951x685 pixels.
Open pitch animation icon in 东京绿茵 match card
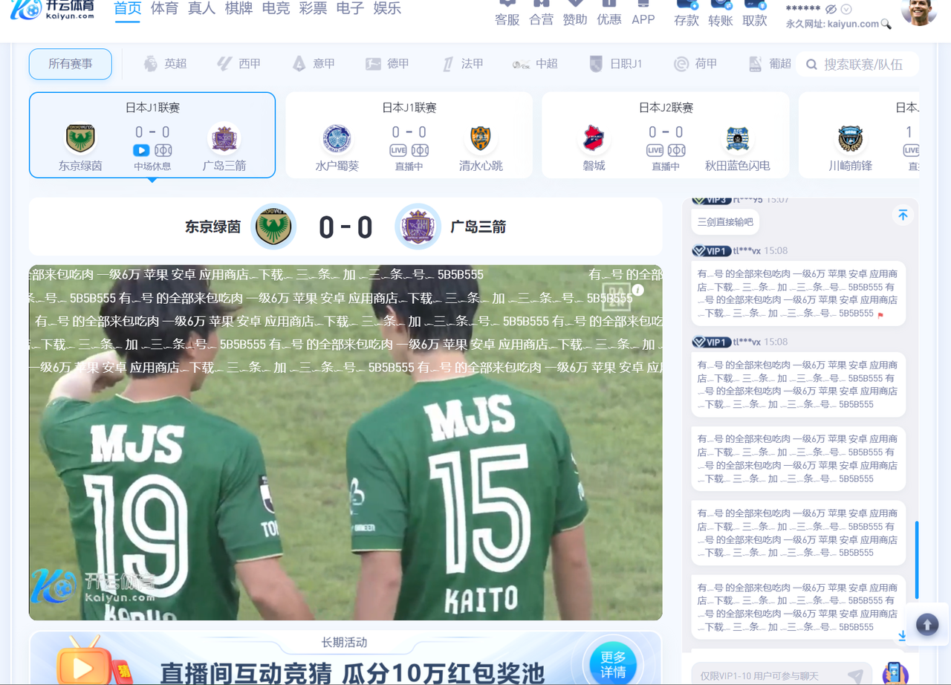pyautogui.click(x=163, y=150)
